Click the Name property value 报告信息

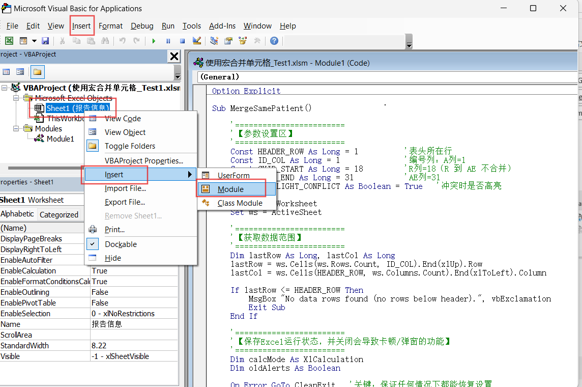[x=134, y=324]
